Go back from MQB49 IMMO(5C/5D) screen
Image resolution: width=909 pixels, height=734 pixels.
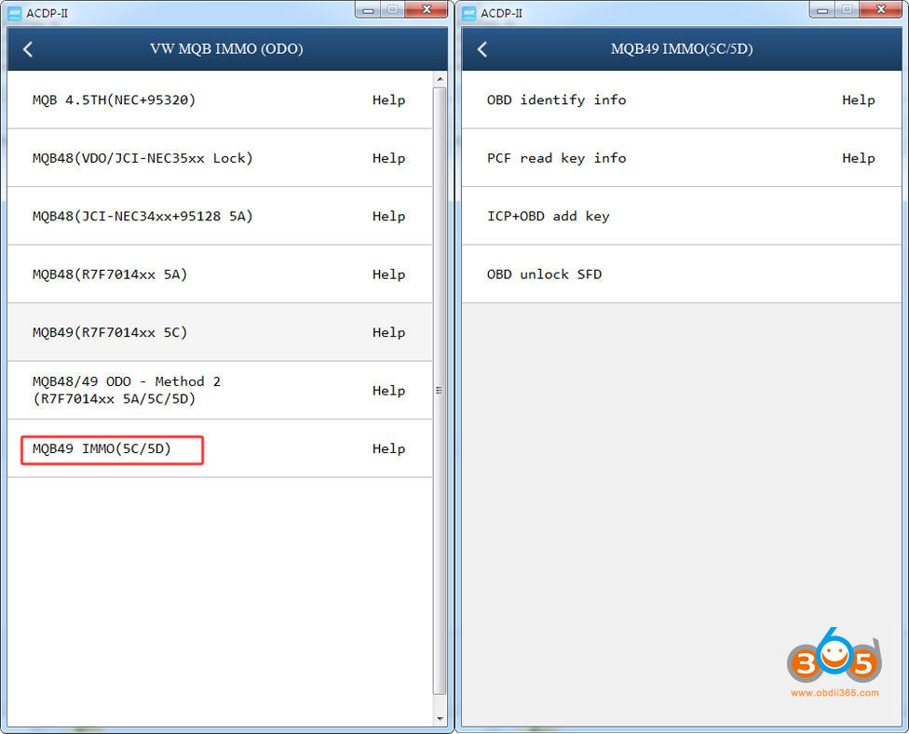[x=482, y=49]
